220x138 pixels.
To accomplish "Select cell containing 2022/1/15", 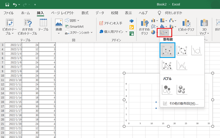I will coord(13,102).
